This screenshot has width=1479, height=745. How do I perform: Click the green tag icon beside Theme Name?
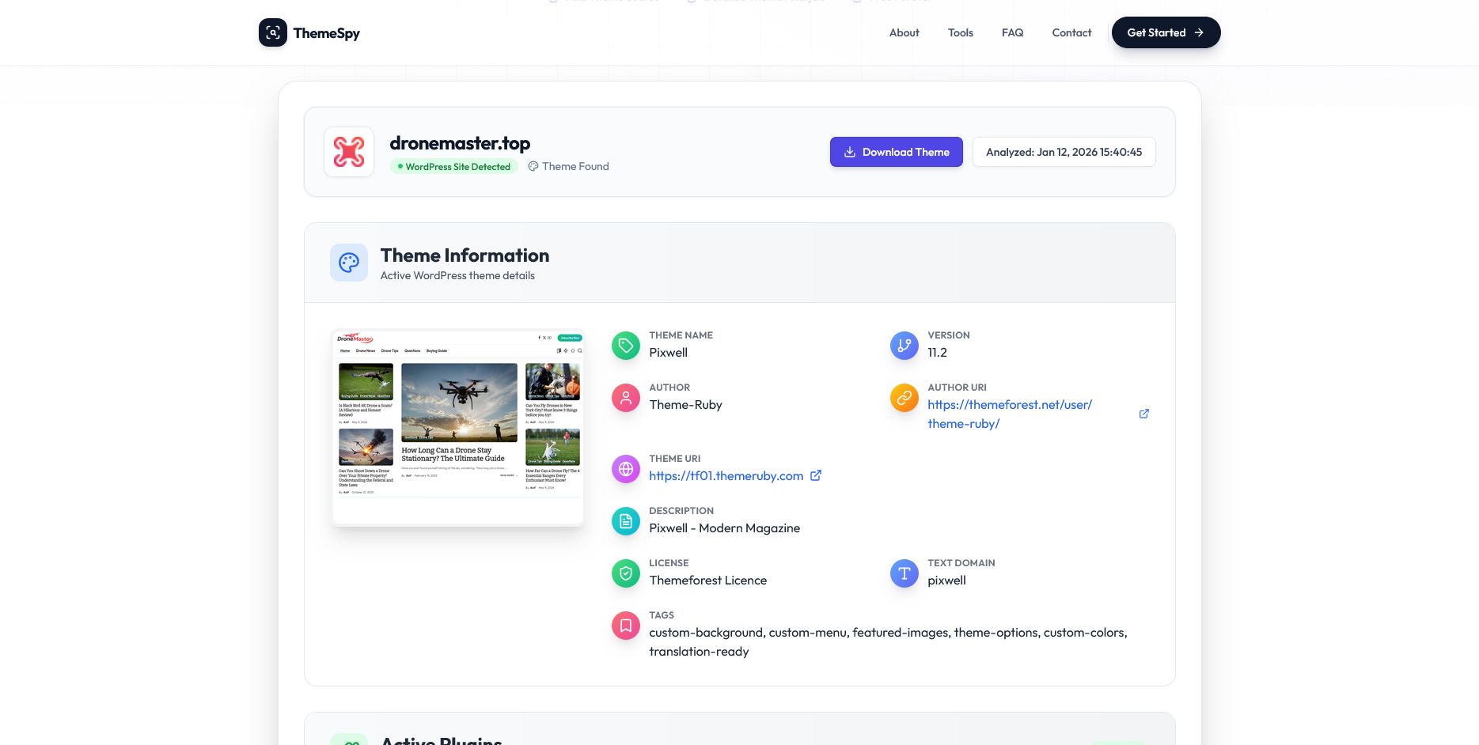coord(626,346)
